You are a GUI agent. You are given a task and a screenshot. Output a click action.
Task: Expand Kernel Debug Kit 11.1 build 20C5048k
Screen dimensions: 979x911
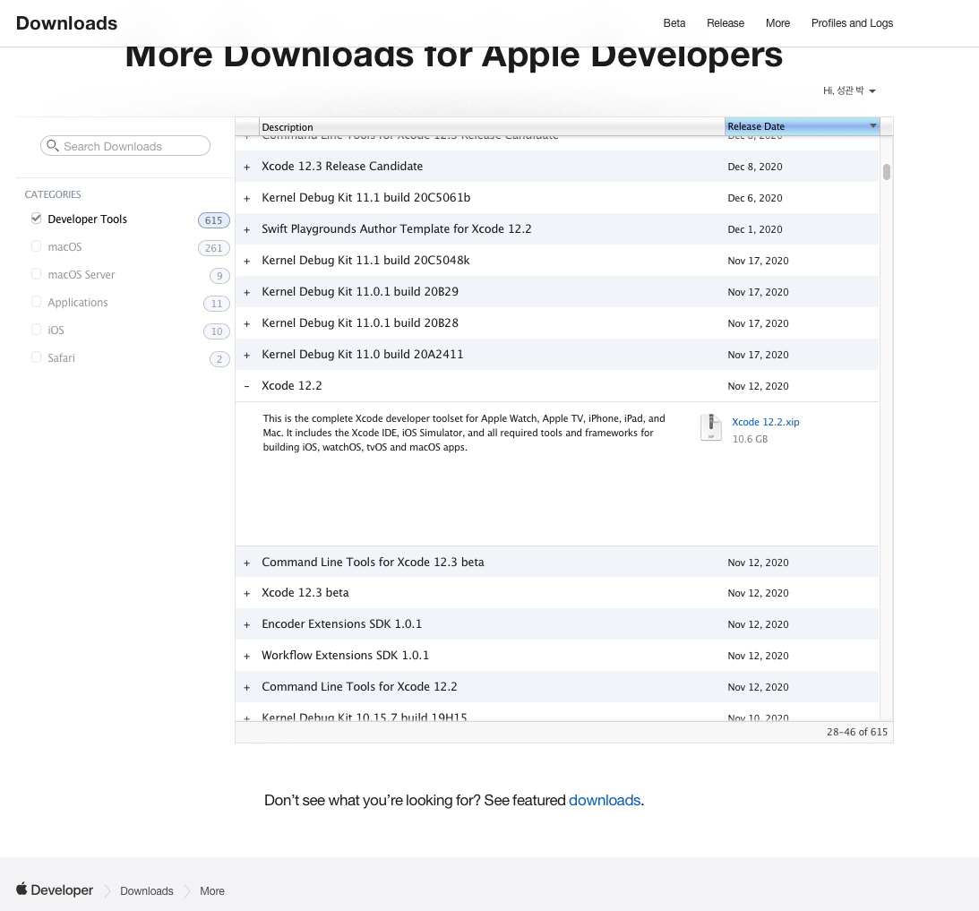tap(246, 261)
